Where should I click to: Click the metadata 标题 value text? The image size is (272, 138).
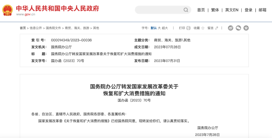[x=101, y=54]
